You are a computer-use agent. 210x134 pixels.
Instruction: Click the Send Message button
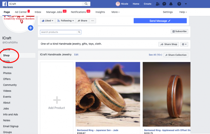(160, 21)
